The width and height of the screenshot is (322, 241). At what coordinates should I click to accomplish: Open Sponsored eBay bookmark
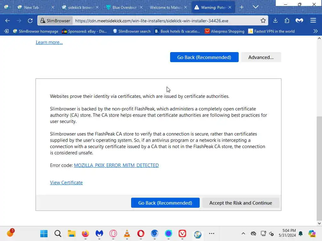click(84, 31)
